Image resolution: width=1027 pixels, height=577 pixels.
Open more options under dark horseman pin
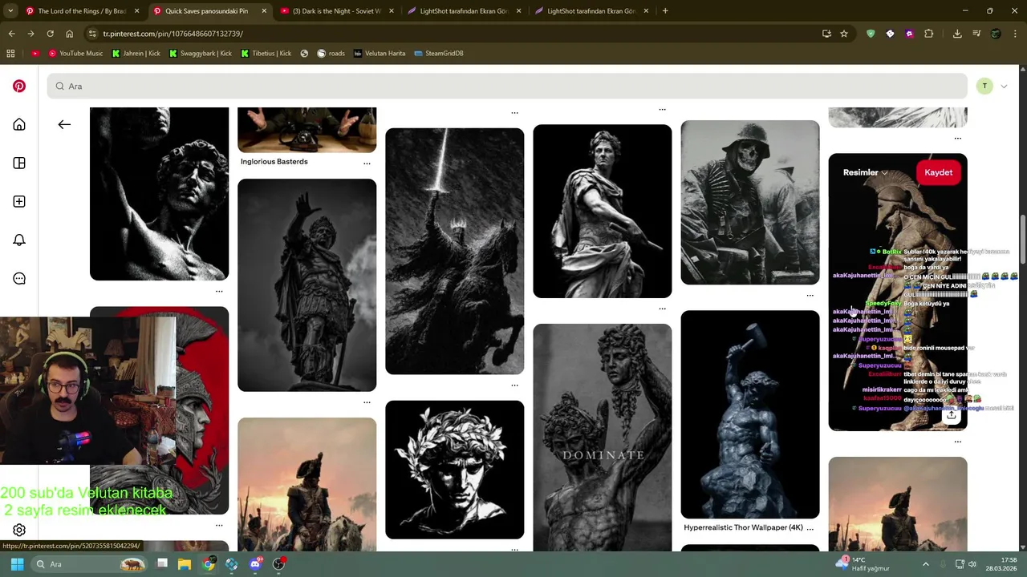click(514, 385)
